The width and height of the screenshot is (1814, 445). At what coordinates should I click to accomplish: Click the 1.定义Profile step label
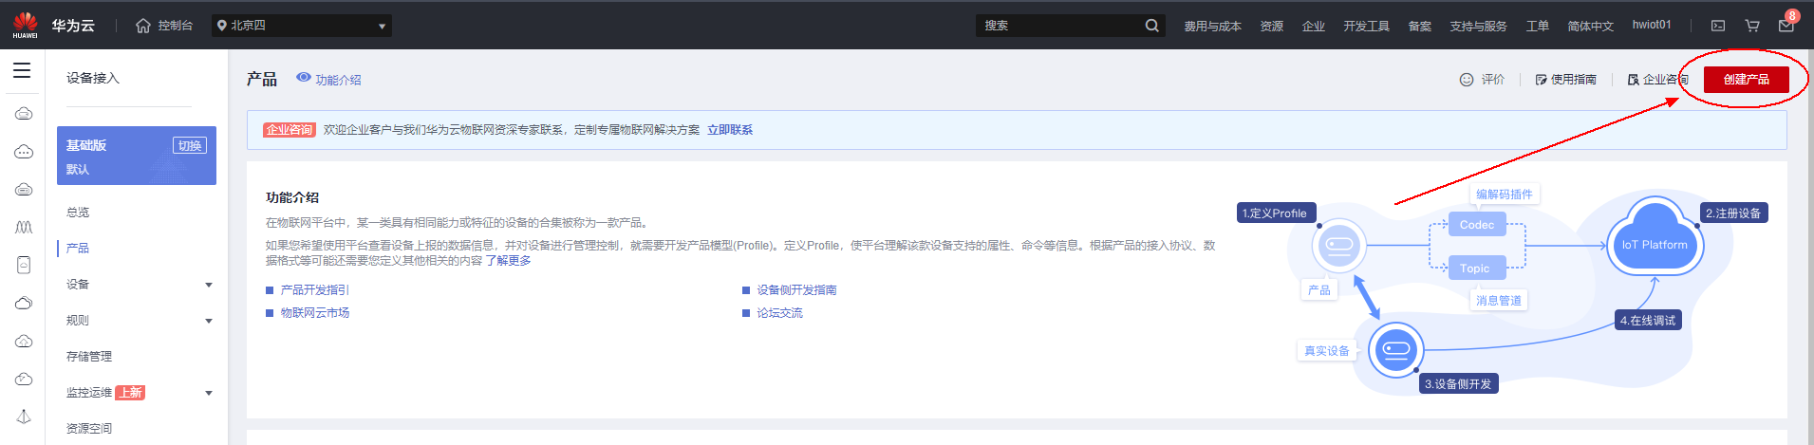(1275, 213)
